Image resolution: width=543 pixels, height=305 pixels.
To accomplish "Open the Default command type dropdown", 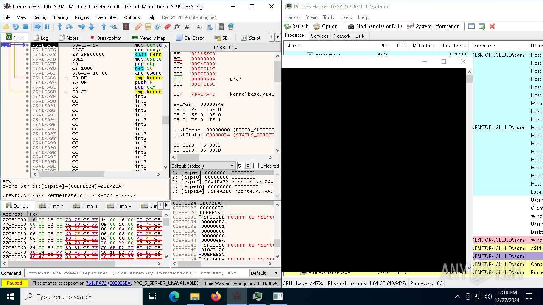I will [x=264, y=273].
